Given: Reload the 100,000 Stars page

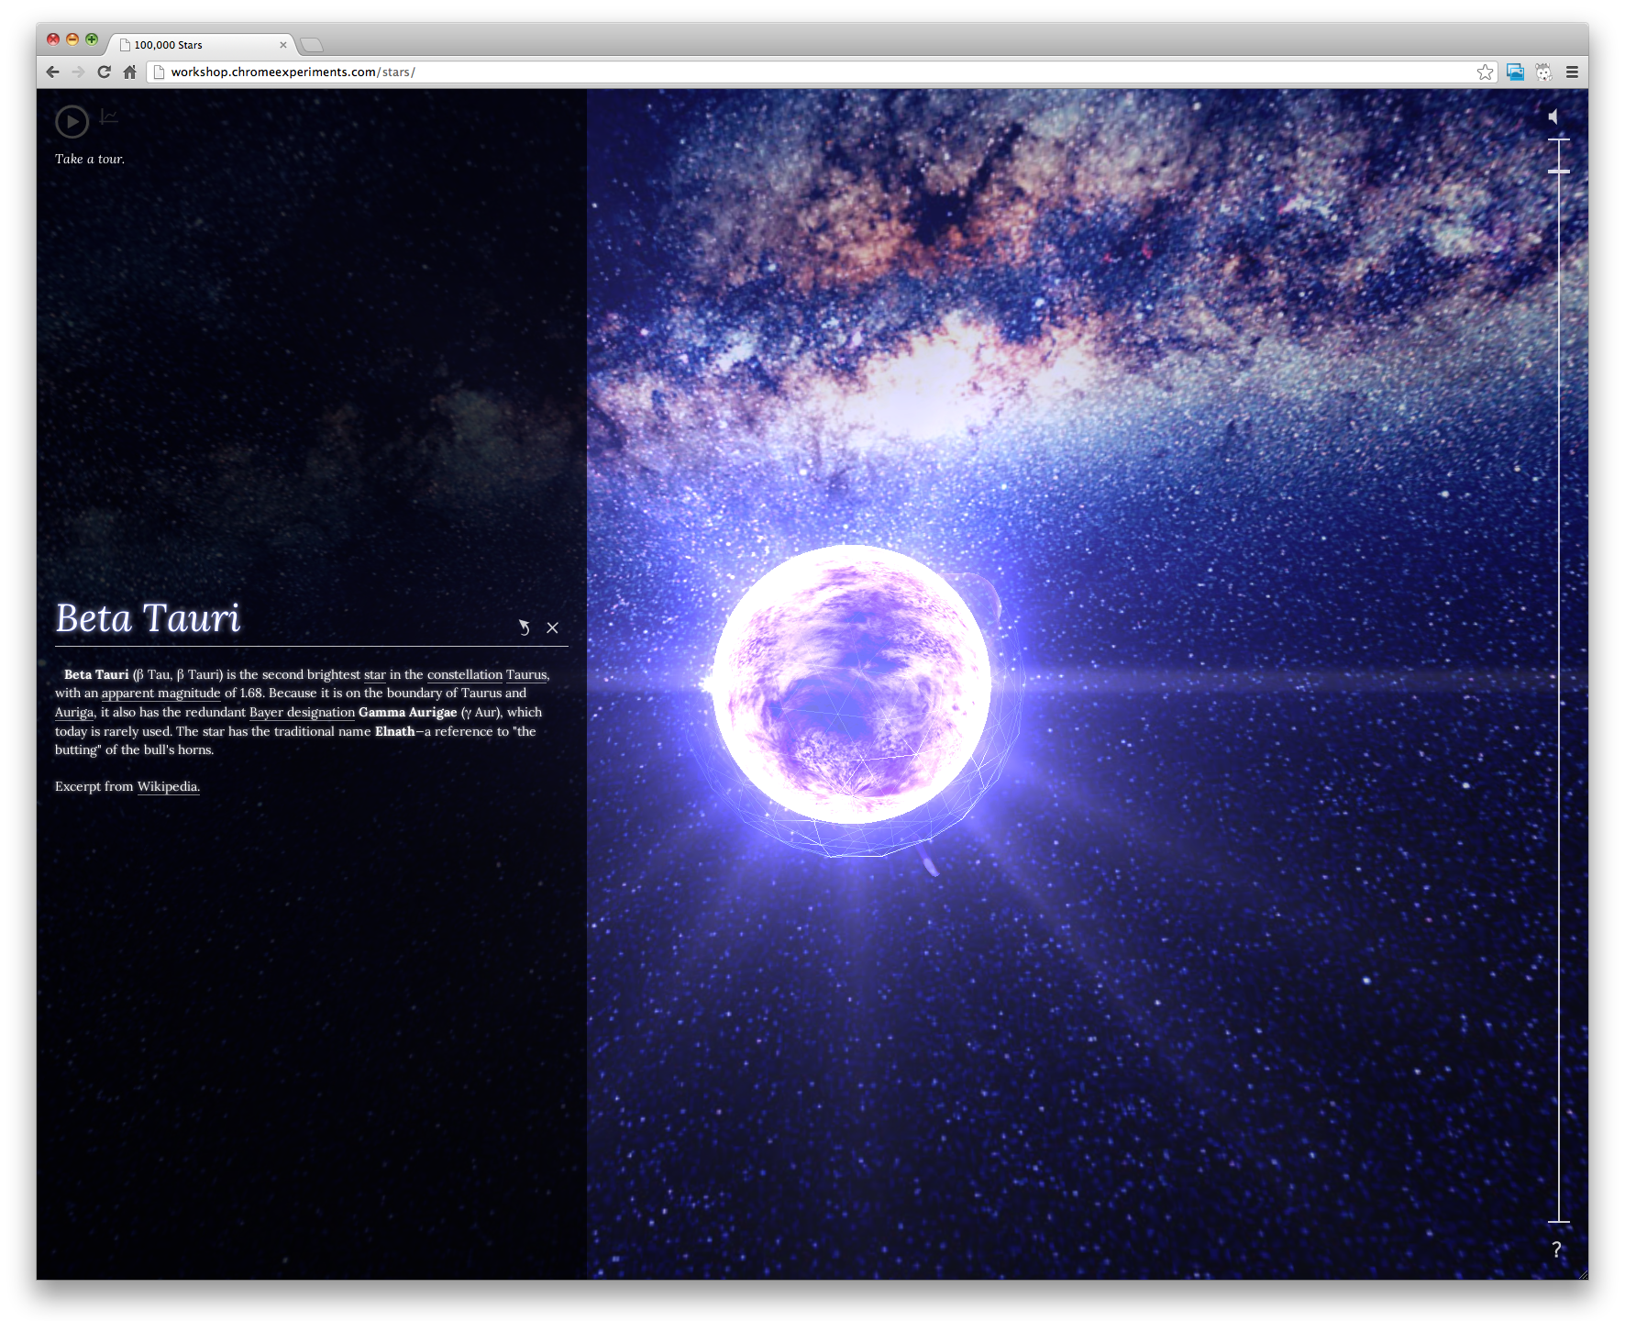Looking at the screenshot, I should [104, 72].
